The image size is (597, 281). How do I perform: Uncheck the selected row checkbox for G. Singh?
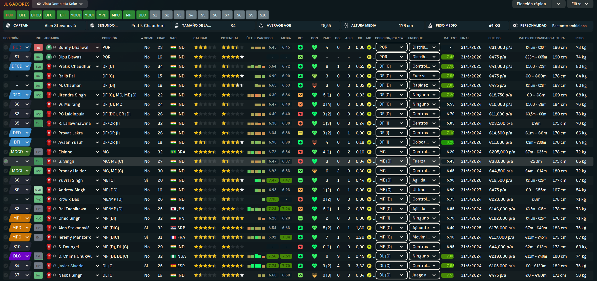click(6, 161)
